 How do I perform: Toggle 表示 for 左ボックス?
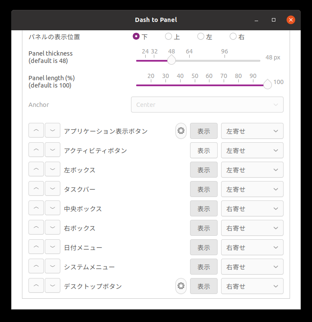pyautogui.click(x=204, y=170)
